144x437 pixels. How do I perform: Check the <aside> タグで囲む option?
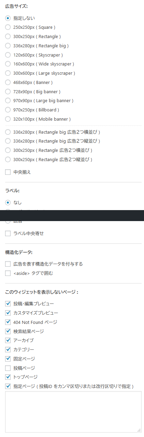pyautogui.click(x=8, y=273)
